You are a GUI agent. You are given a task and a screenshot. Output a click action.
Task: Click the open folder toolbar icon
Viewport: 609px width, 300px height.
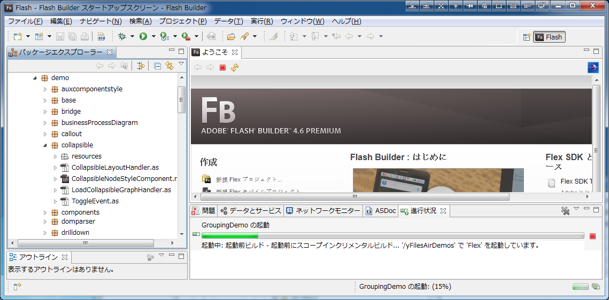point(231,36)
